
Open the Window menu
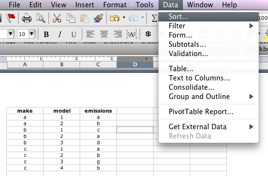coord(200,5)
